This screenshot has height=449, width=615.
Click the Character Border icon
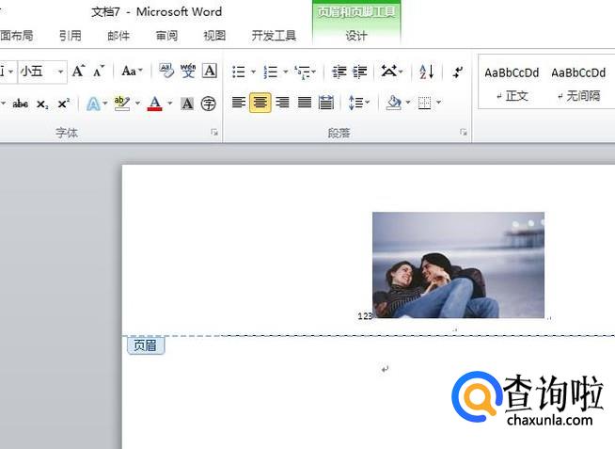click(210, 71)
